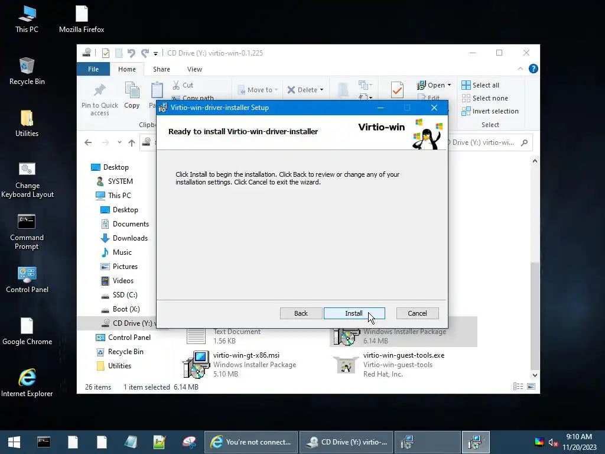Go Back in the setup wizard
605x454 pixels.
(x=301, y=313)
